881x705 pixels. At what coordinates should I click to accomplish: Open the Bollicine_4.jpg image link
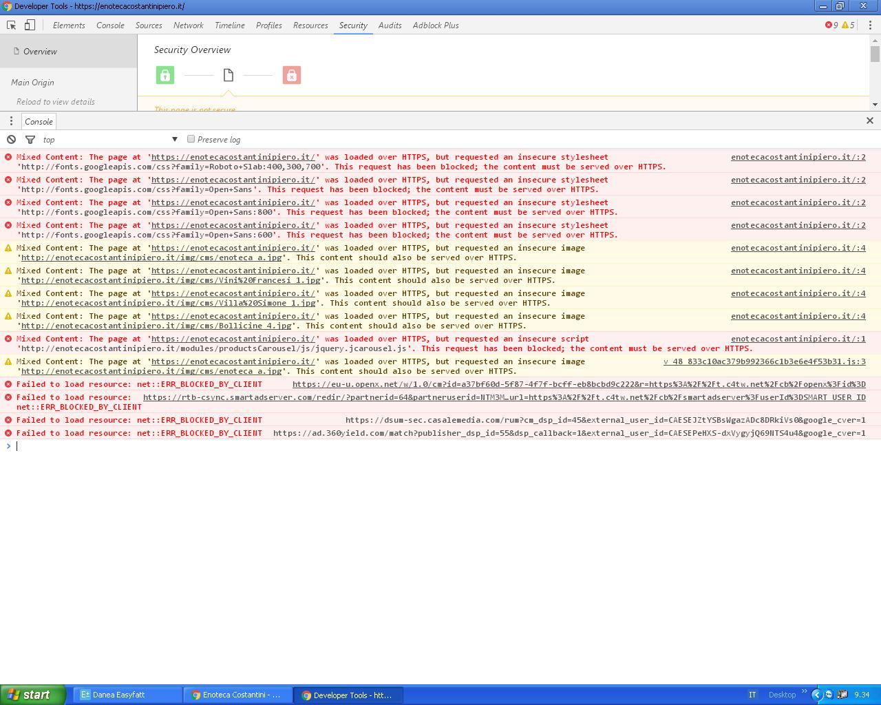(156, 326)
